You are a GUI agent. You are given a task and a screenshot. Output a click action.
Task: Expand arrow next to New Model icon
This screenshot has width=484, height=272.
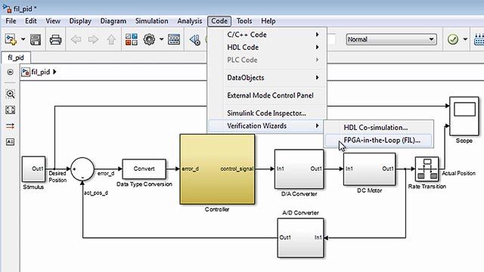point(23,39)
